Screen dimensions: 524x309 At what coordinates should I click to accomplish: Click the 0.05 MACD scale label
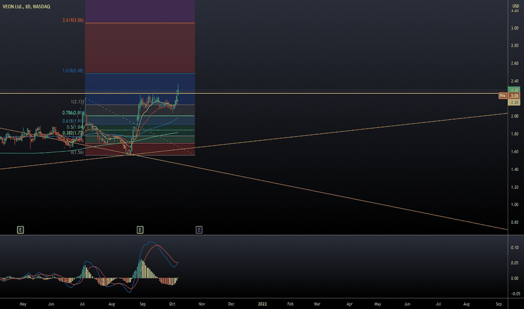(x=514, y=263)
